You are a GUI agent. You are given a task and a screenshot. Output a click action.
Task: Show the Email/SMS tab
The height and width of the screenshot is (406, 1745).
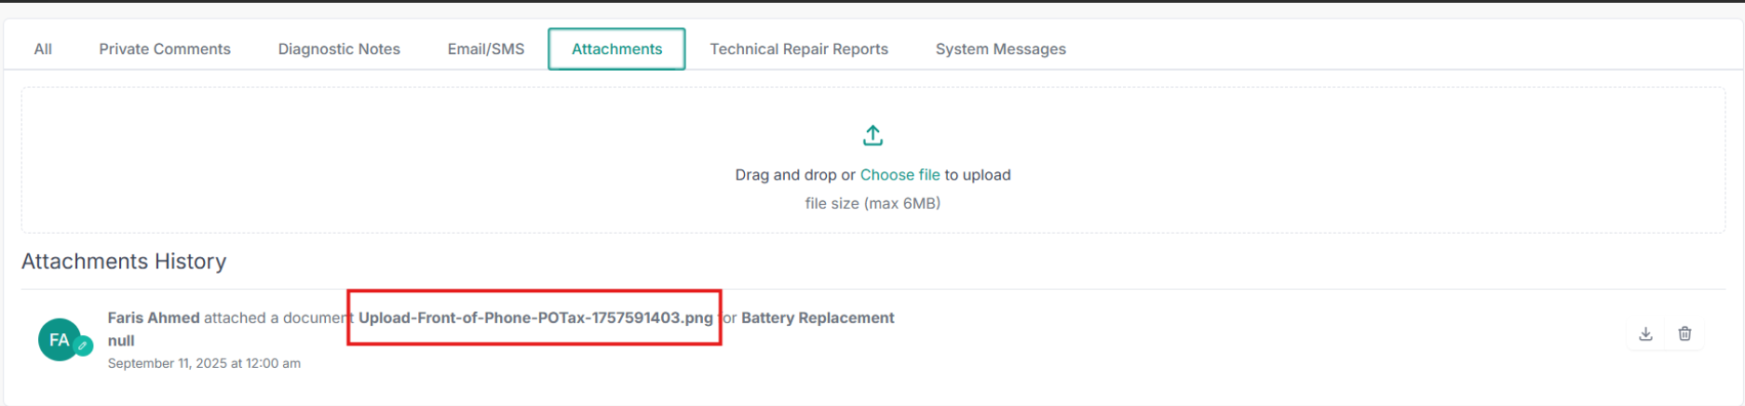(486, 49)
